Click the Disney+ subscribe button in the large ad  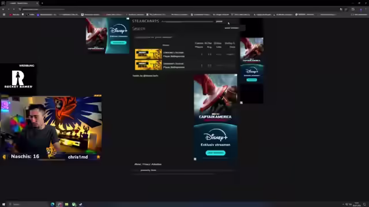click(x=215, y=153)
